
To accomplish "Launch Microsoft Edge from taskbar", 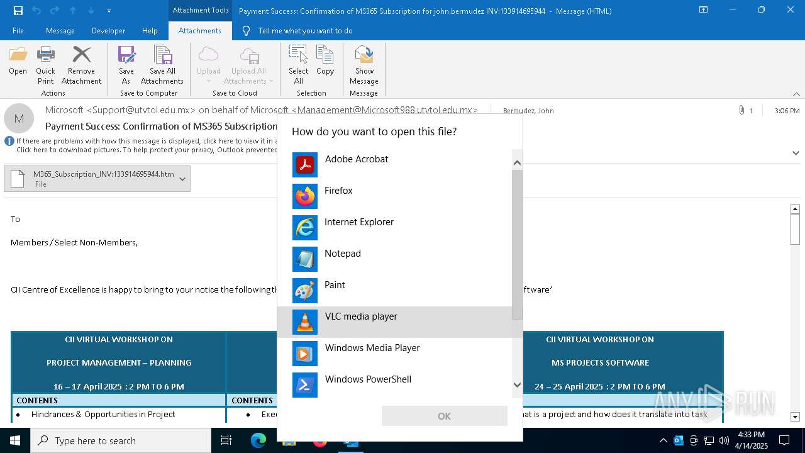I will pos(258,440).
